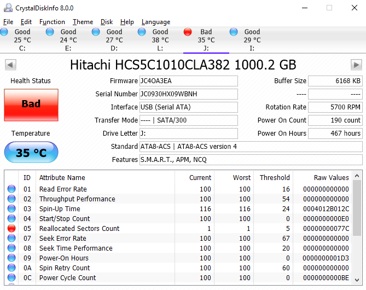The width and height of the screenshot is (366, 290).
Task: Click status dot for Spin-Up Time
Action: point(11,208)
